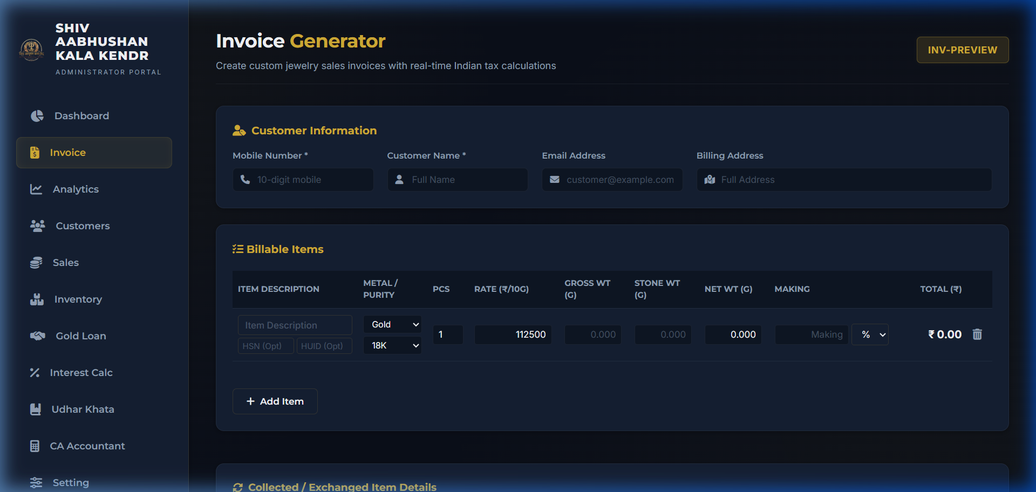Click the Billable Items list icon
The height and width of the screenshot is (492, 1036).
[238, 249]
